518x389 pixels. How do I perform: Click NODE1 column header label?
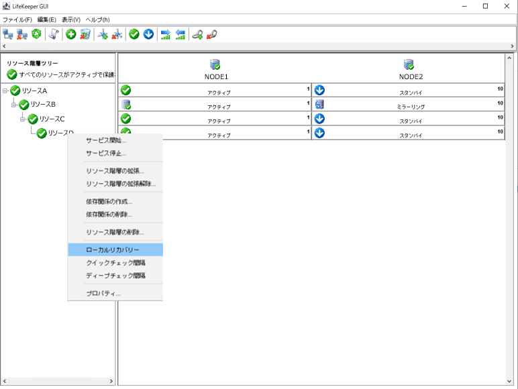click(216, 76)
